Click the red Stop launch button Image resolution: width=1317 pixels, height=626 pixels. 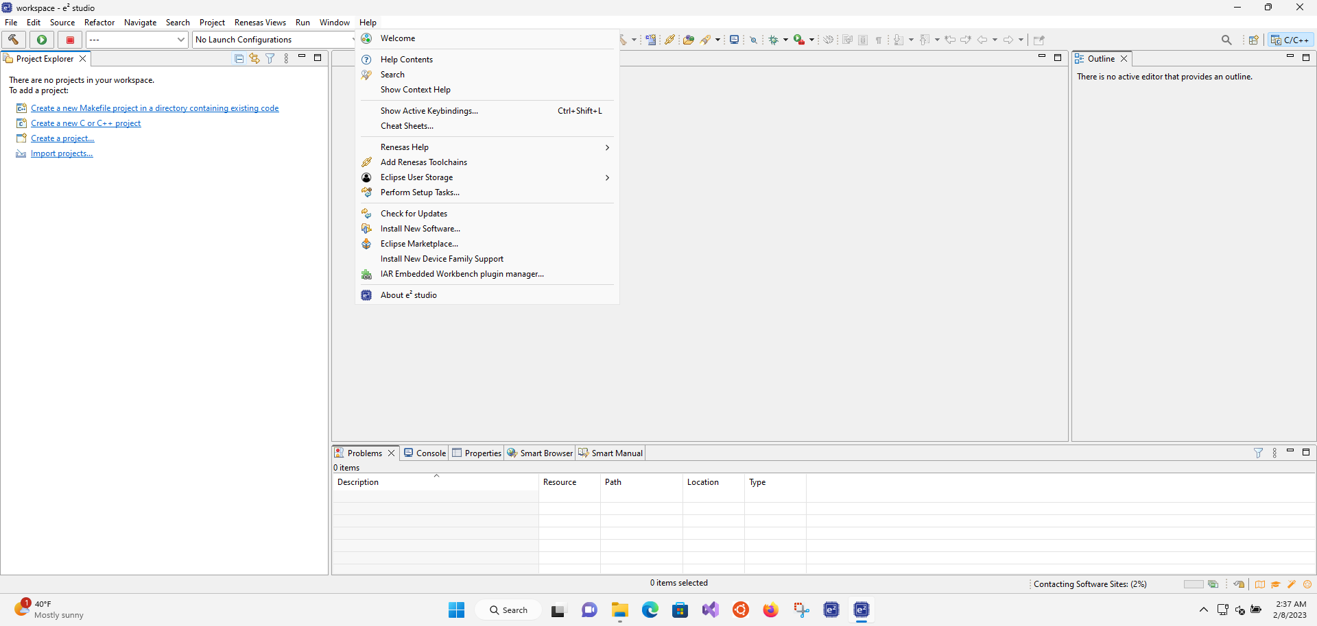point(70,40)
